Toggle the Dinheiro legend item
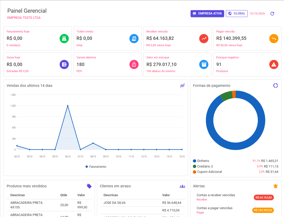This screenshot has width=284, height=217. point(201,161)
